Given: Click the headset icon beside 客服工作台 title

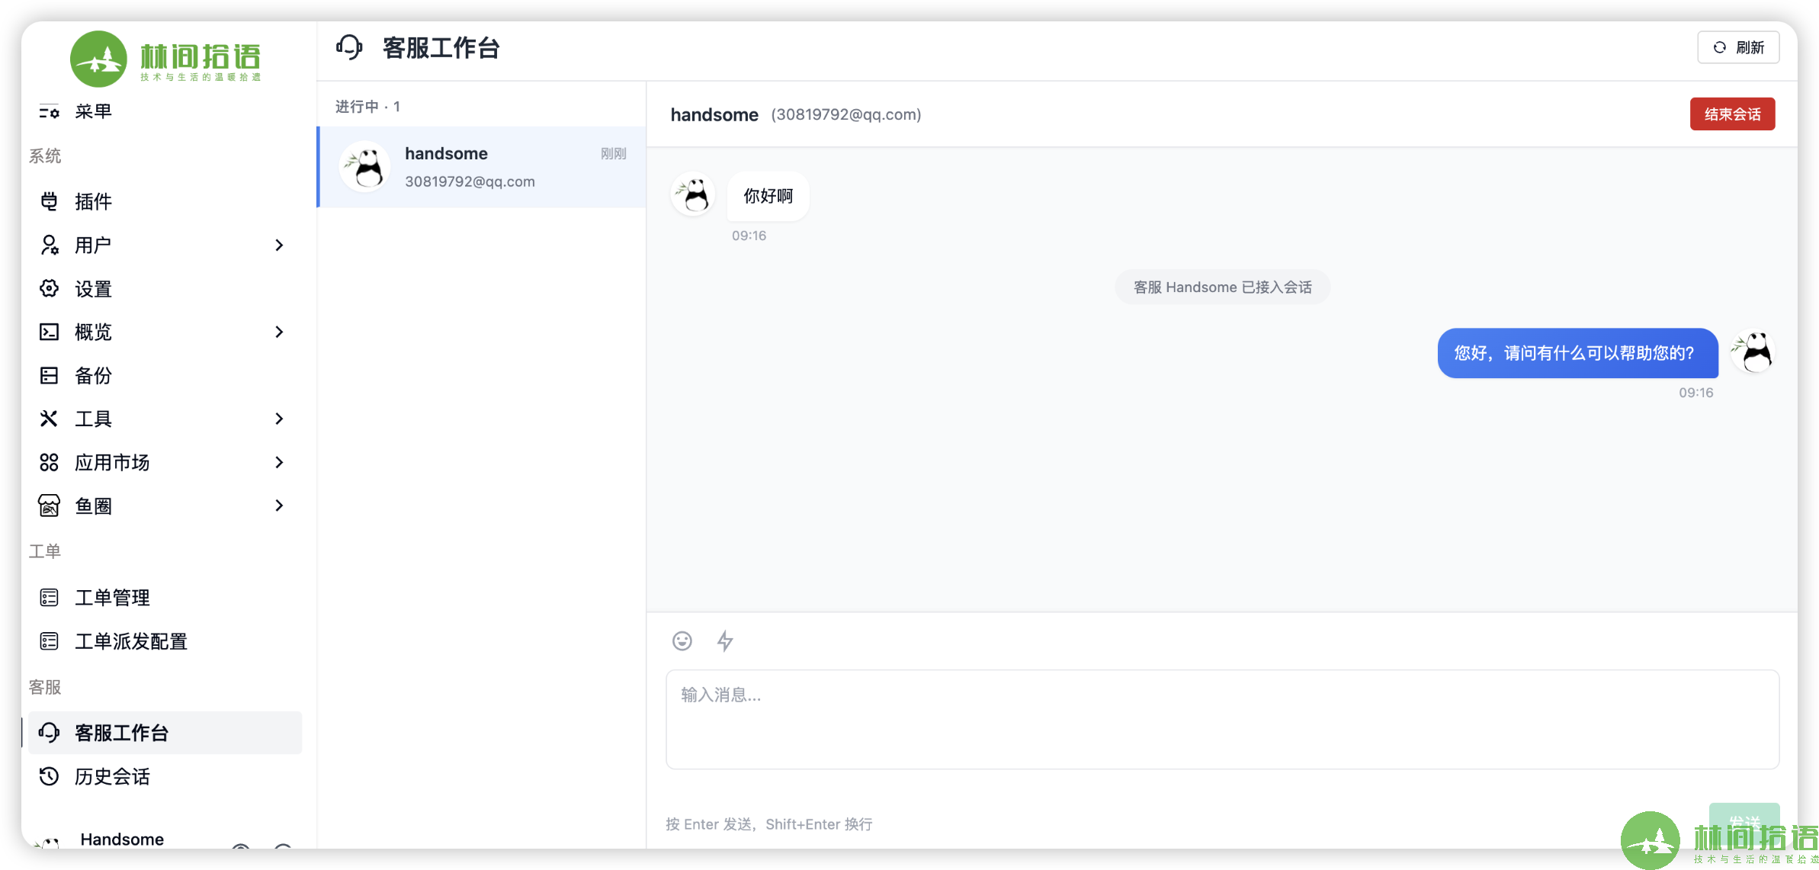Looking at the screenshot, I should click(x=349, y=48).
